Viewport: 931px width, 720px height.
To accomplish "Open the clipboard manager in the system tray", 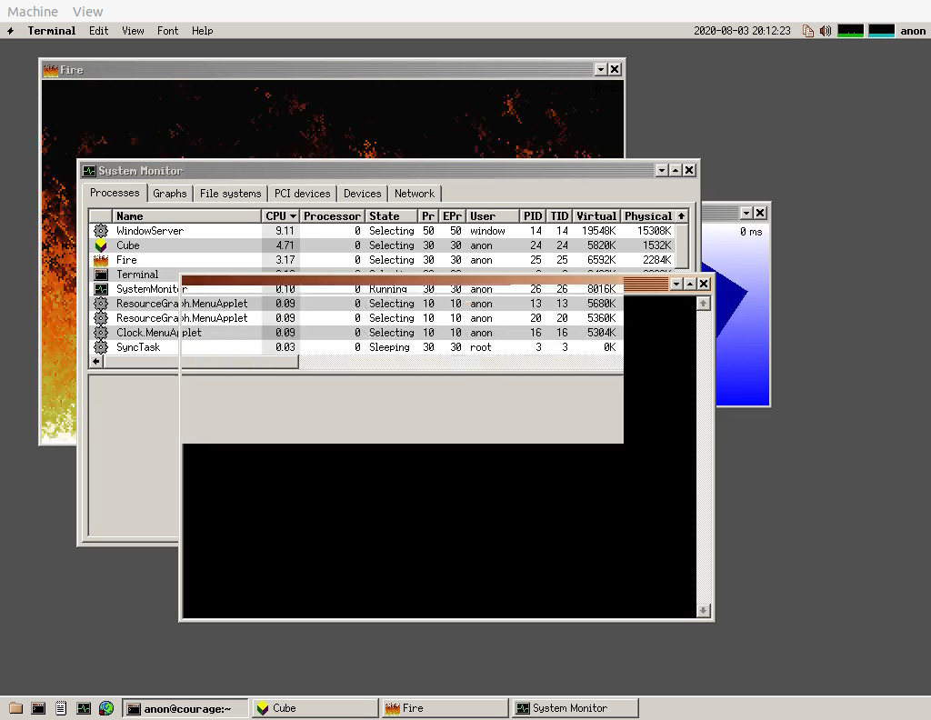I will click(808, 30).
